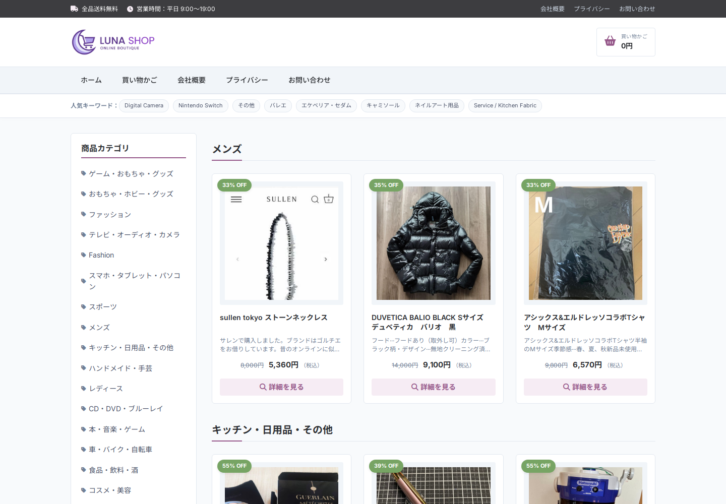Screen dimensions: 726x504
Task: Click the business hours clock icon
Action: 130,9
